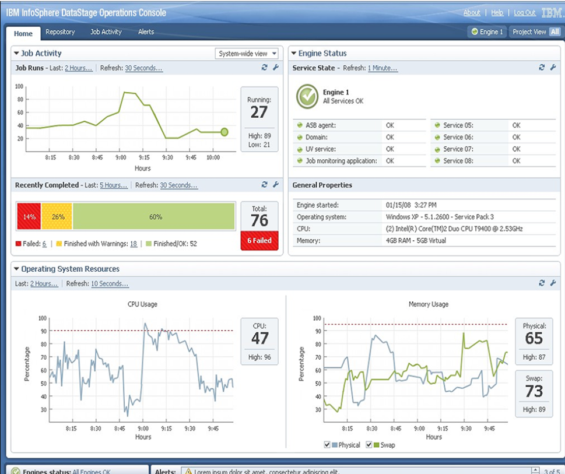
Task: Click the alerts scroll up arrow
Action: click(535, 470)
